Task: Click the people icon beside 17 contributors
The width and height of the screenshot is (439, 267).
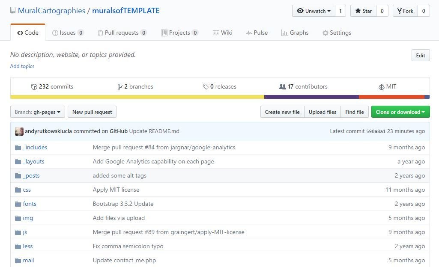Action: click(283, 87)
